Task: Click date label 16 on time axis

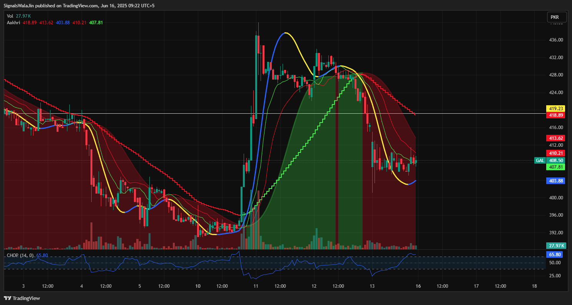Action: [x=418, y=286]
